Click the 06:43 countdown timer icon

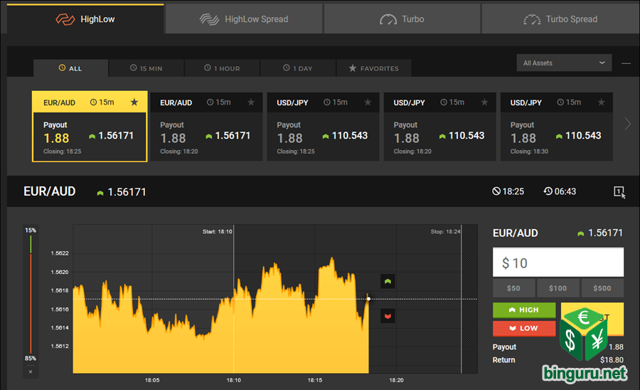tap(548, 191)
